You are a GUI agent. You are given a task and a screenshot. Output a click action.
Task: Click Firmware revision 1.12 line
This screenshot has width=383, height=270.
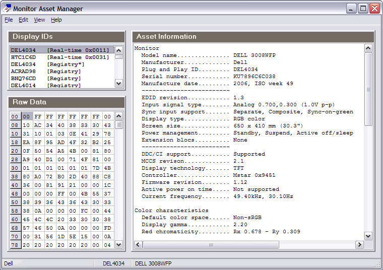(194, 182)
